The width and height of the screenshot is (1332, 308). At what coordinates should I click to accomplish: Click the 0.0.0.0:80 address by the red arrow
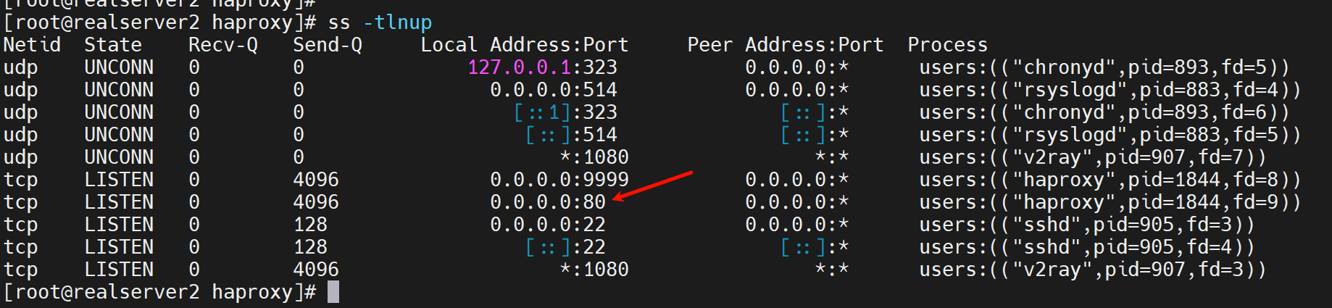pyautogui.click(x=547, y=202)
